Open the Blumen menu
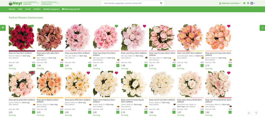This screenshot has width=265, height=121. [x=12, y=9]
